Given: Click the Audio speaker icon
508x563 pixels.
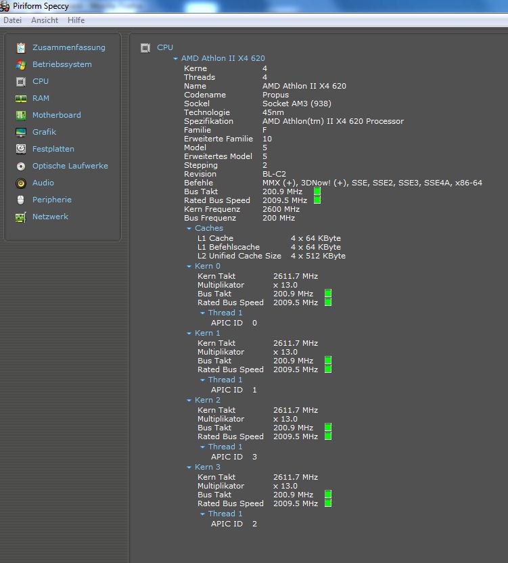Looking at the screenshot, I should click(x=21, y=183).
